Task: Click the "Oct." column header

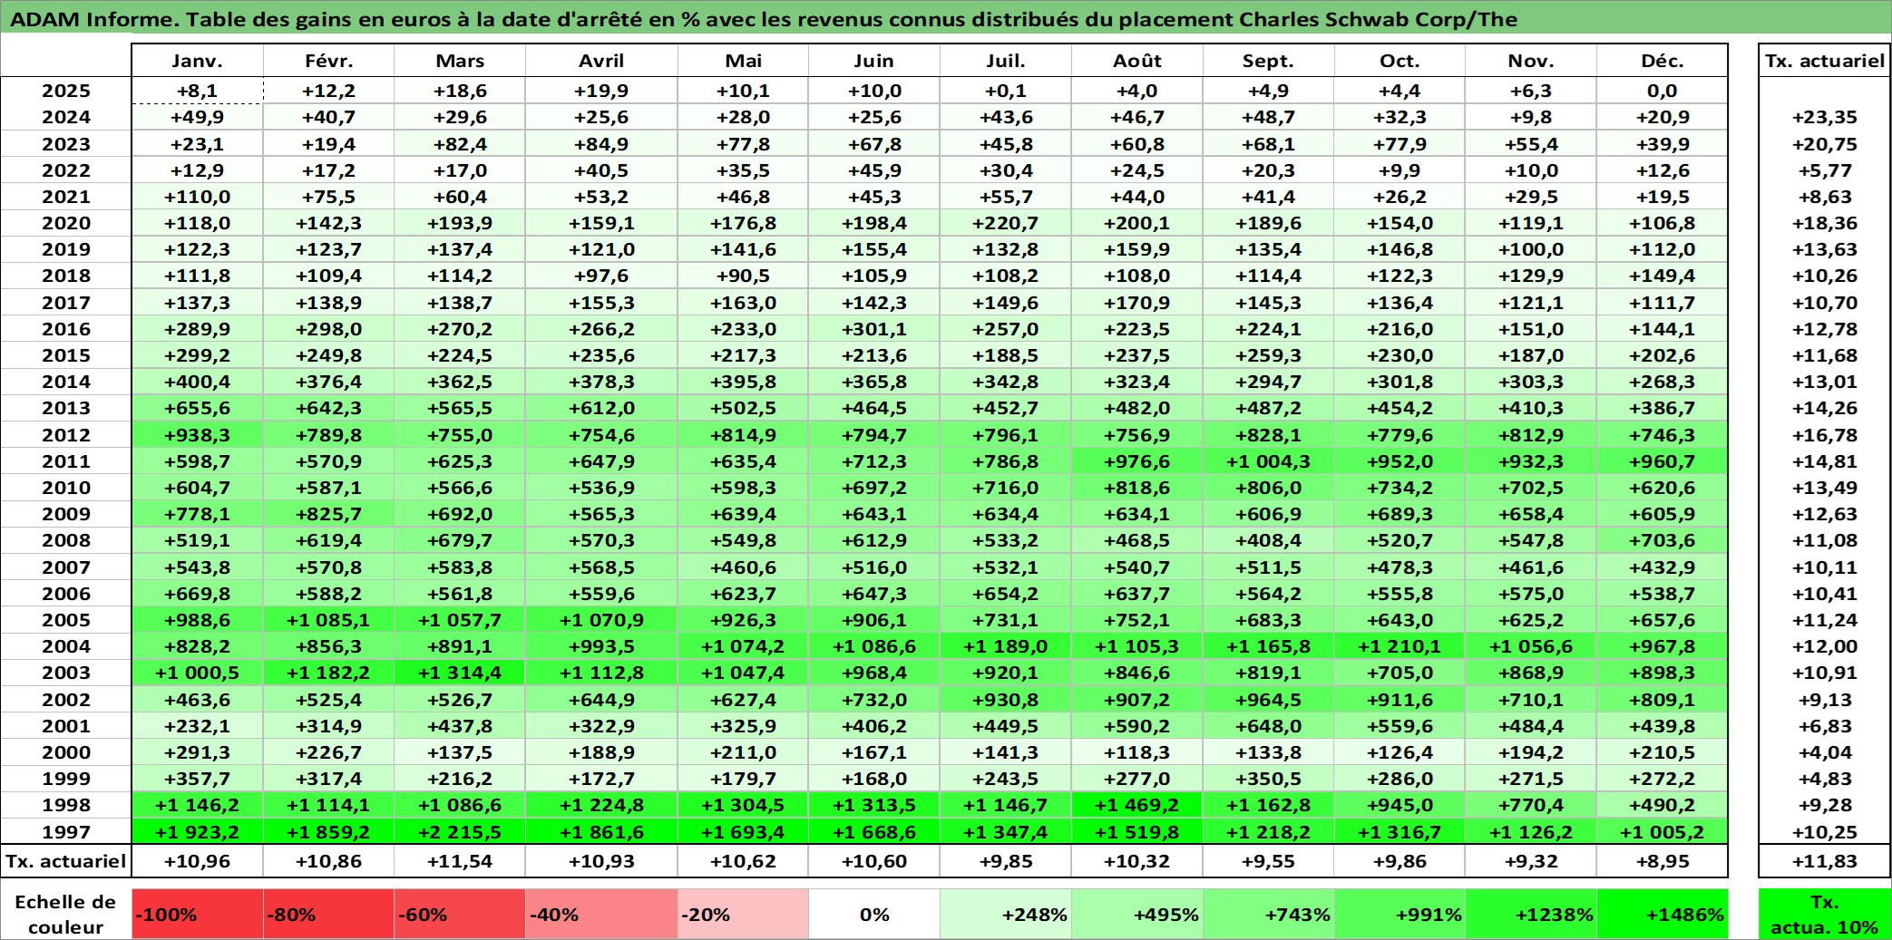Action: [x=1399, y=61]
